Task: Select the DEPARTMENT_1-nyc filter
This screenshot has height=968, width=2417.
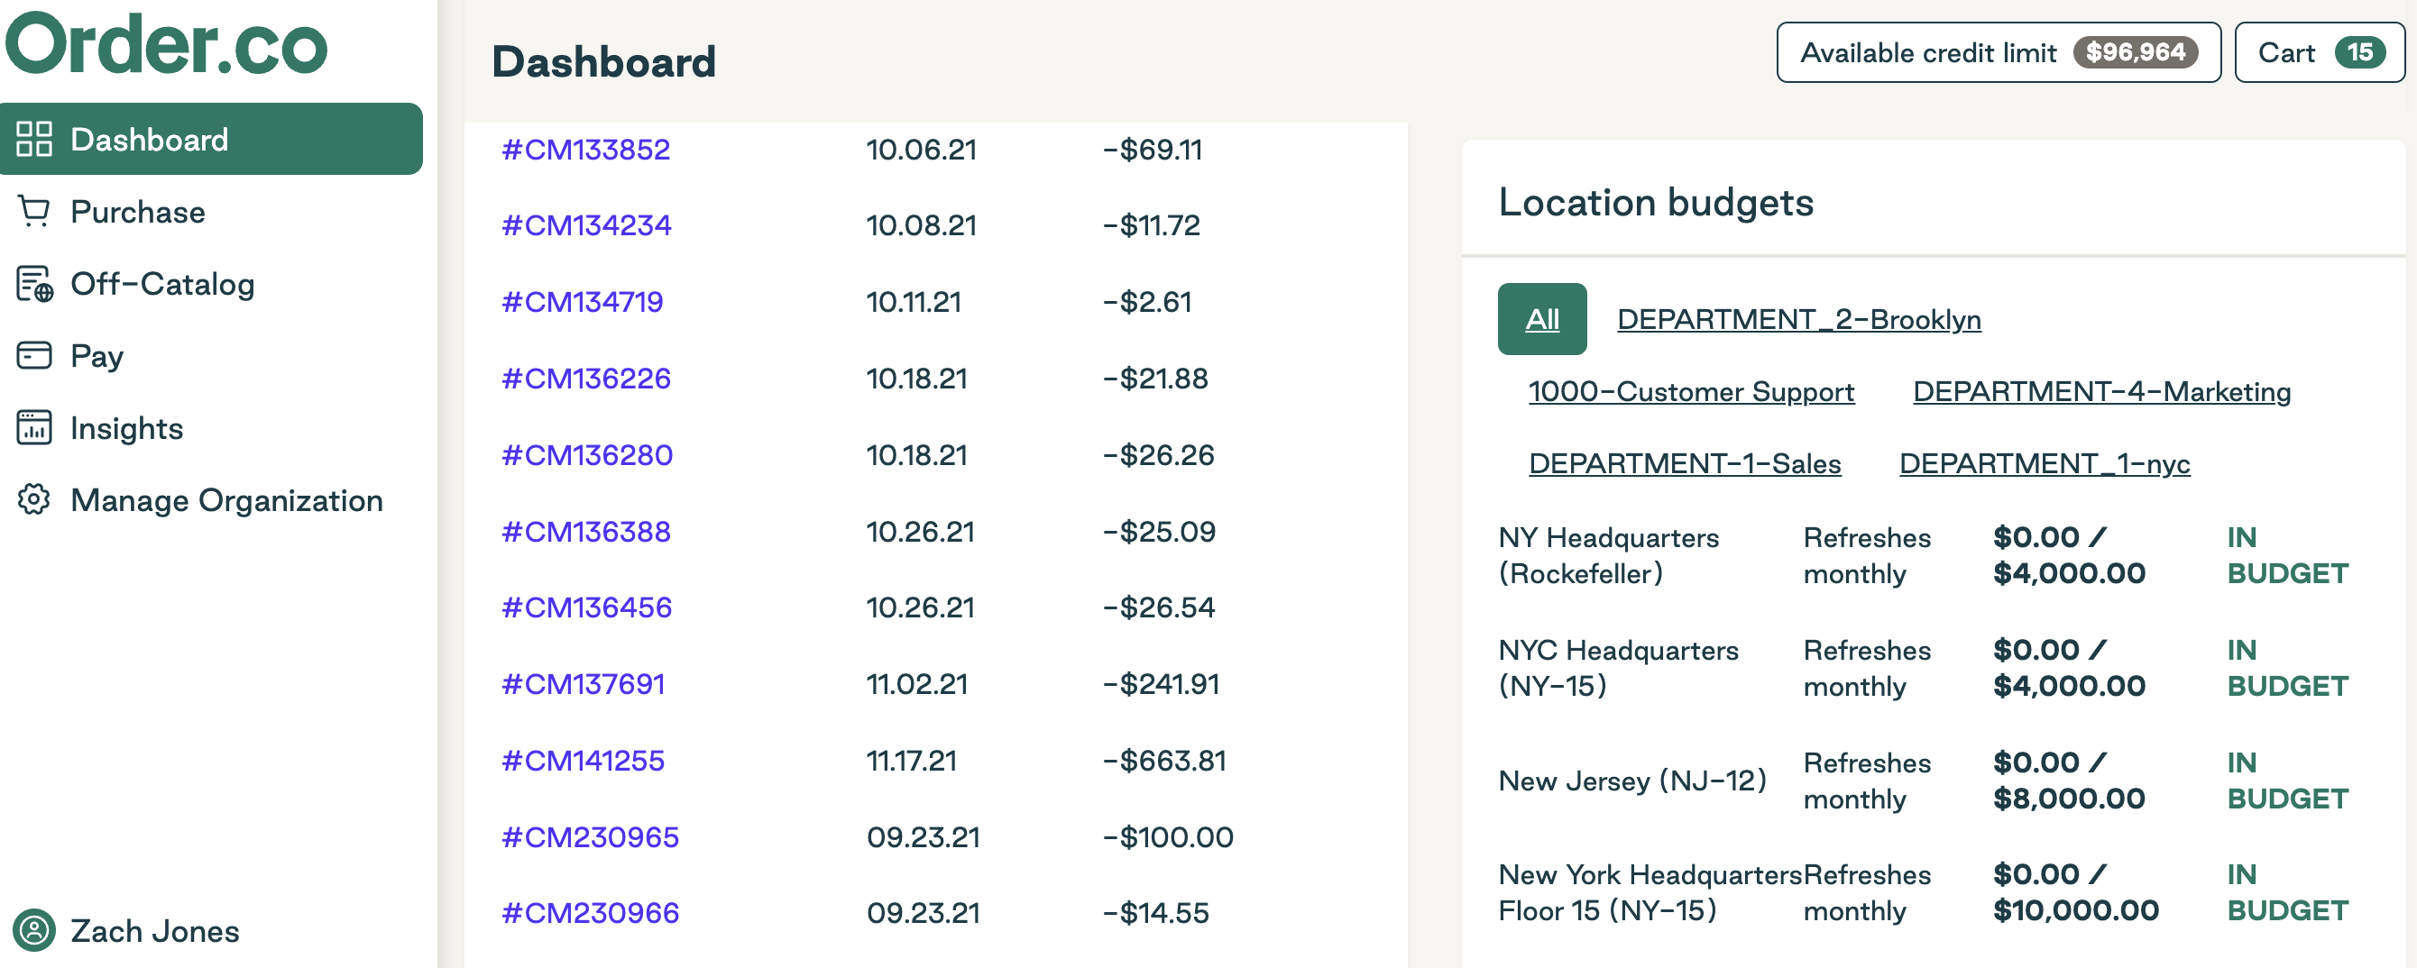Action: click(2045, 462)
